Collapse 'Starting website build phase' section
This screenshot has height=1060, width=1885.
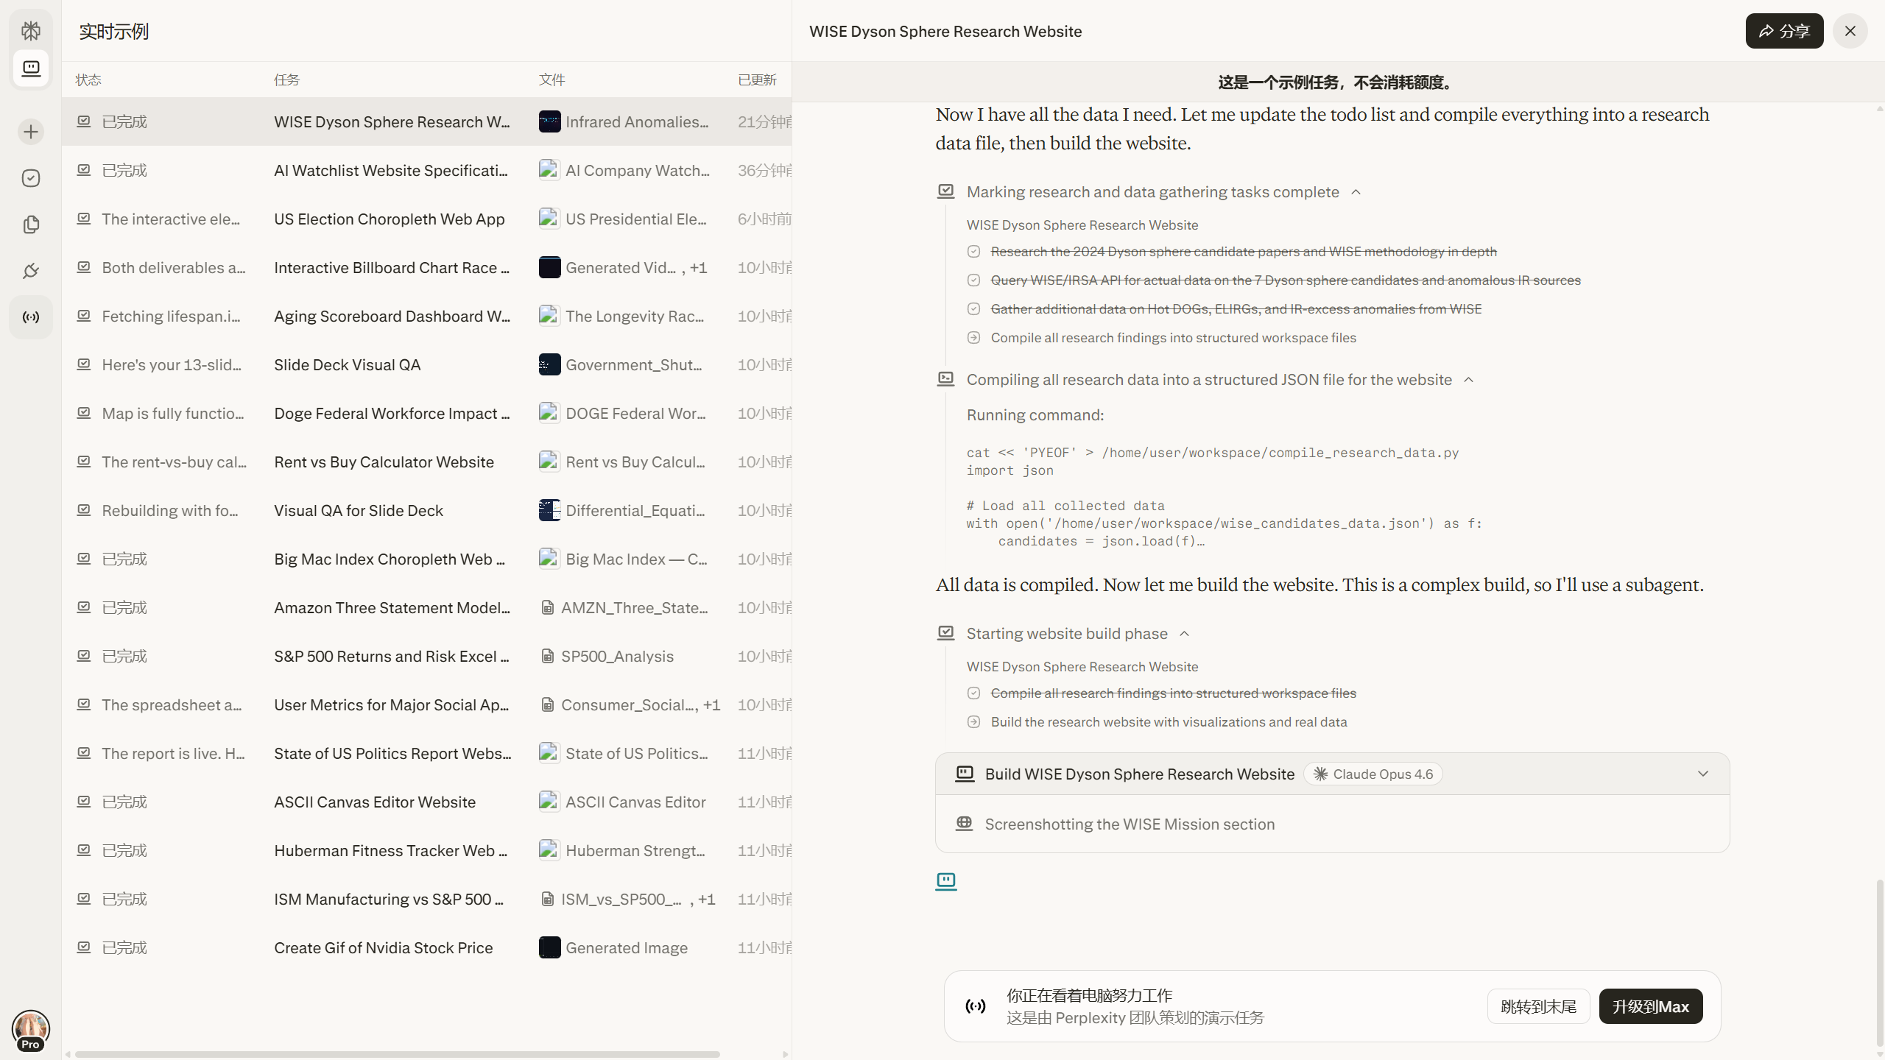(x=1185, y=634)
